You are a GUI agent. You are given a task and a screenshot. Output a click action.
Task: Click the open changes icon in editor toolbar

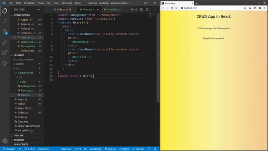(x=142, y=10)
